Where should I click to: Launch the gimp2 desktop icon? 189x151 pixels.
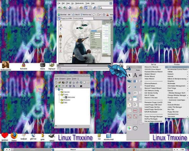coord(52,137)
